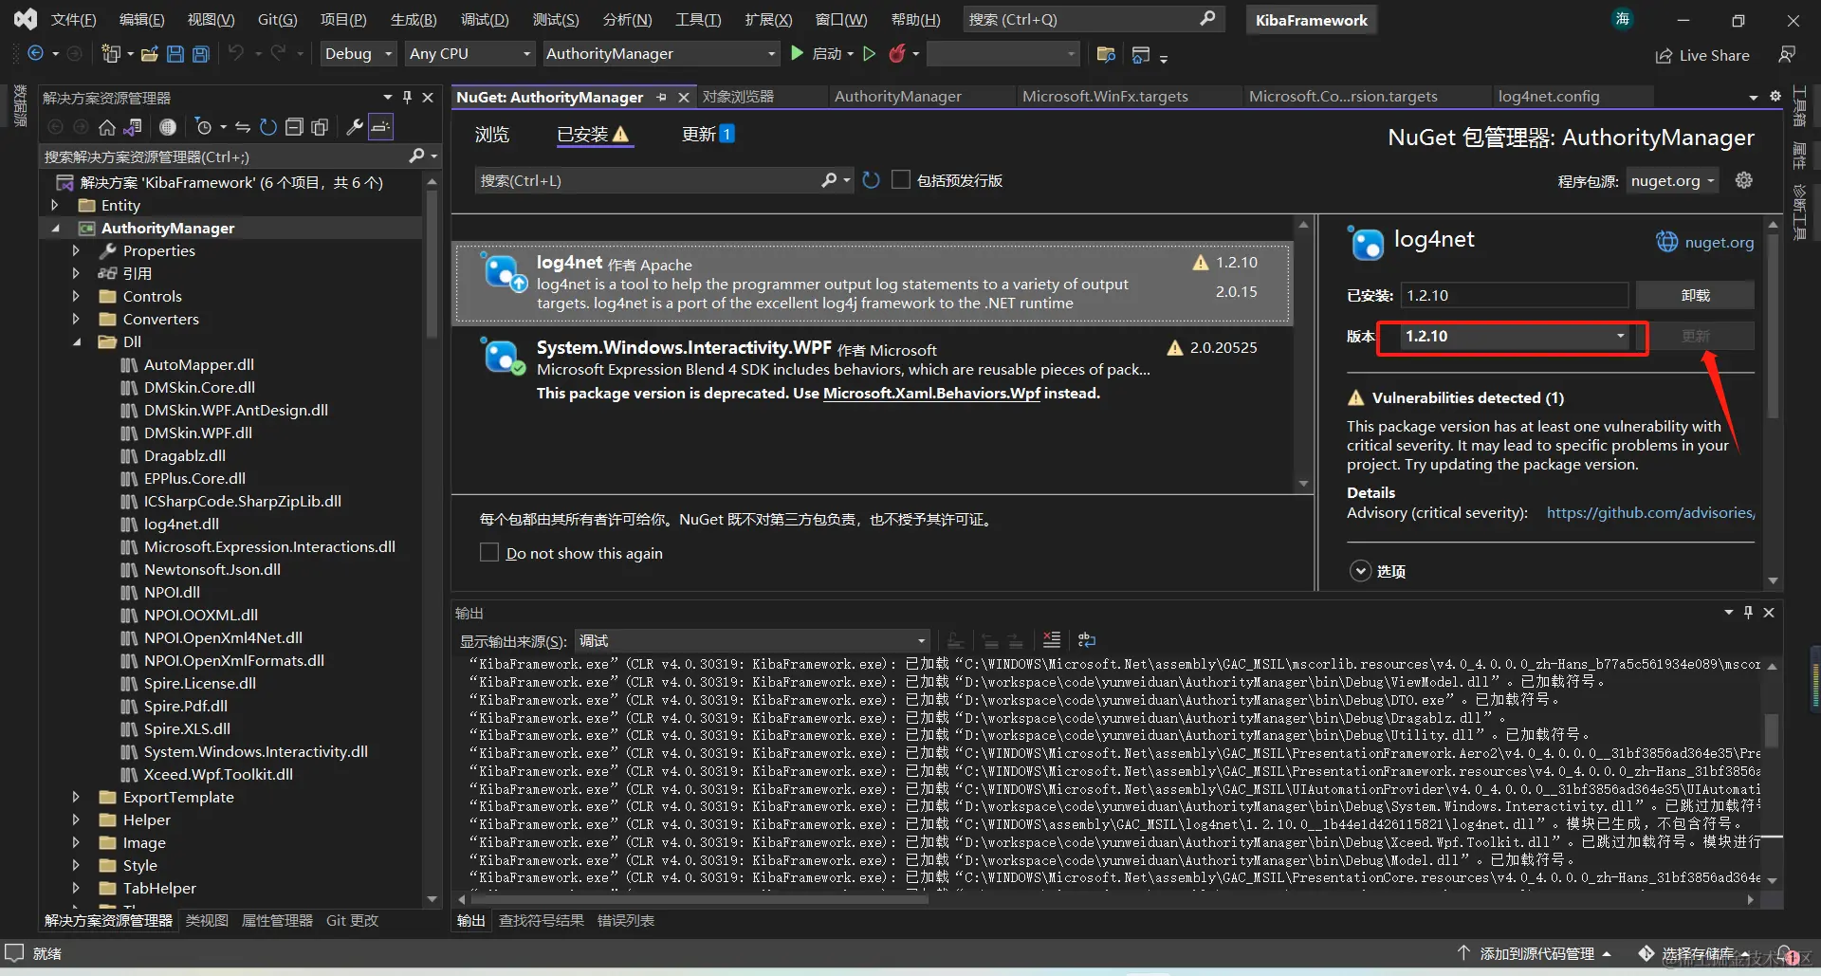Toggle word wrap in output panel
The height and width of the screenshot is (976, 1821).
click(x=1087, y=640)
